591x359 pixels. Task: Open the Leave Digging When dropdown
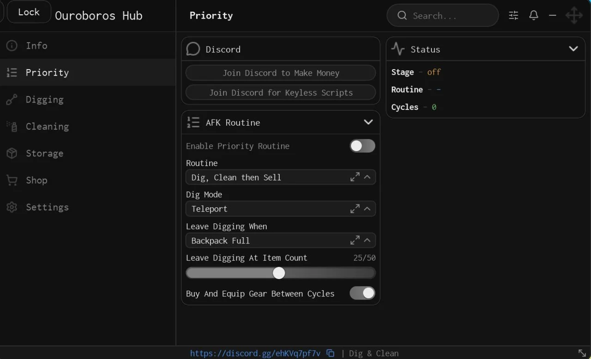click(281, 240)
